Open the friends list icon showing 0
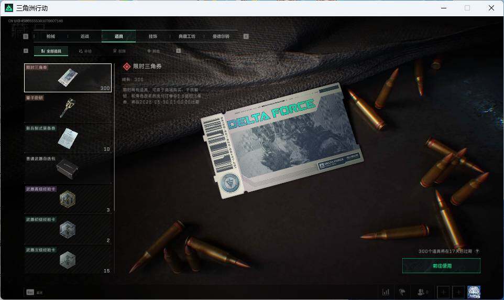Screen dimensions: 504x300 [x=422, y=292]
